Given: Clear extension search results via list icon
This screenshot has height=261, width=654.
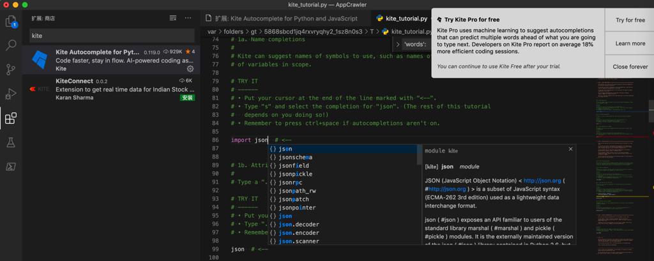Looking at the screenshot, I should [172, 18].
